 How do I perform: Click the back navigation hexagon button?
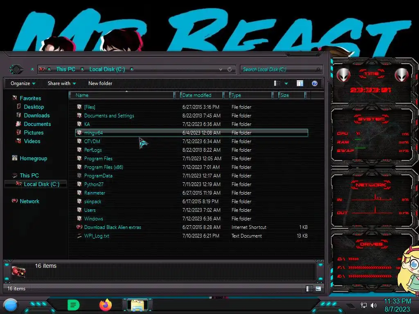click(x=16, y=70)
